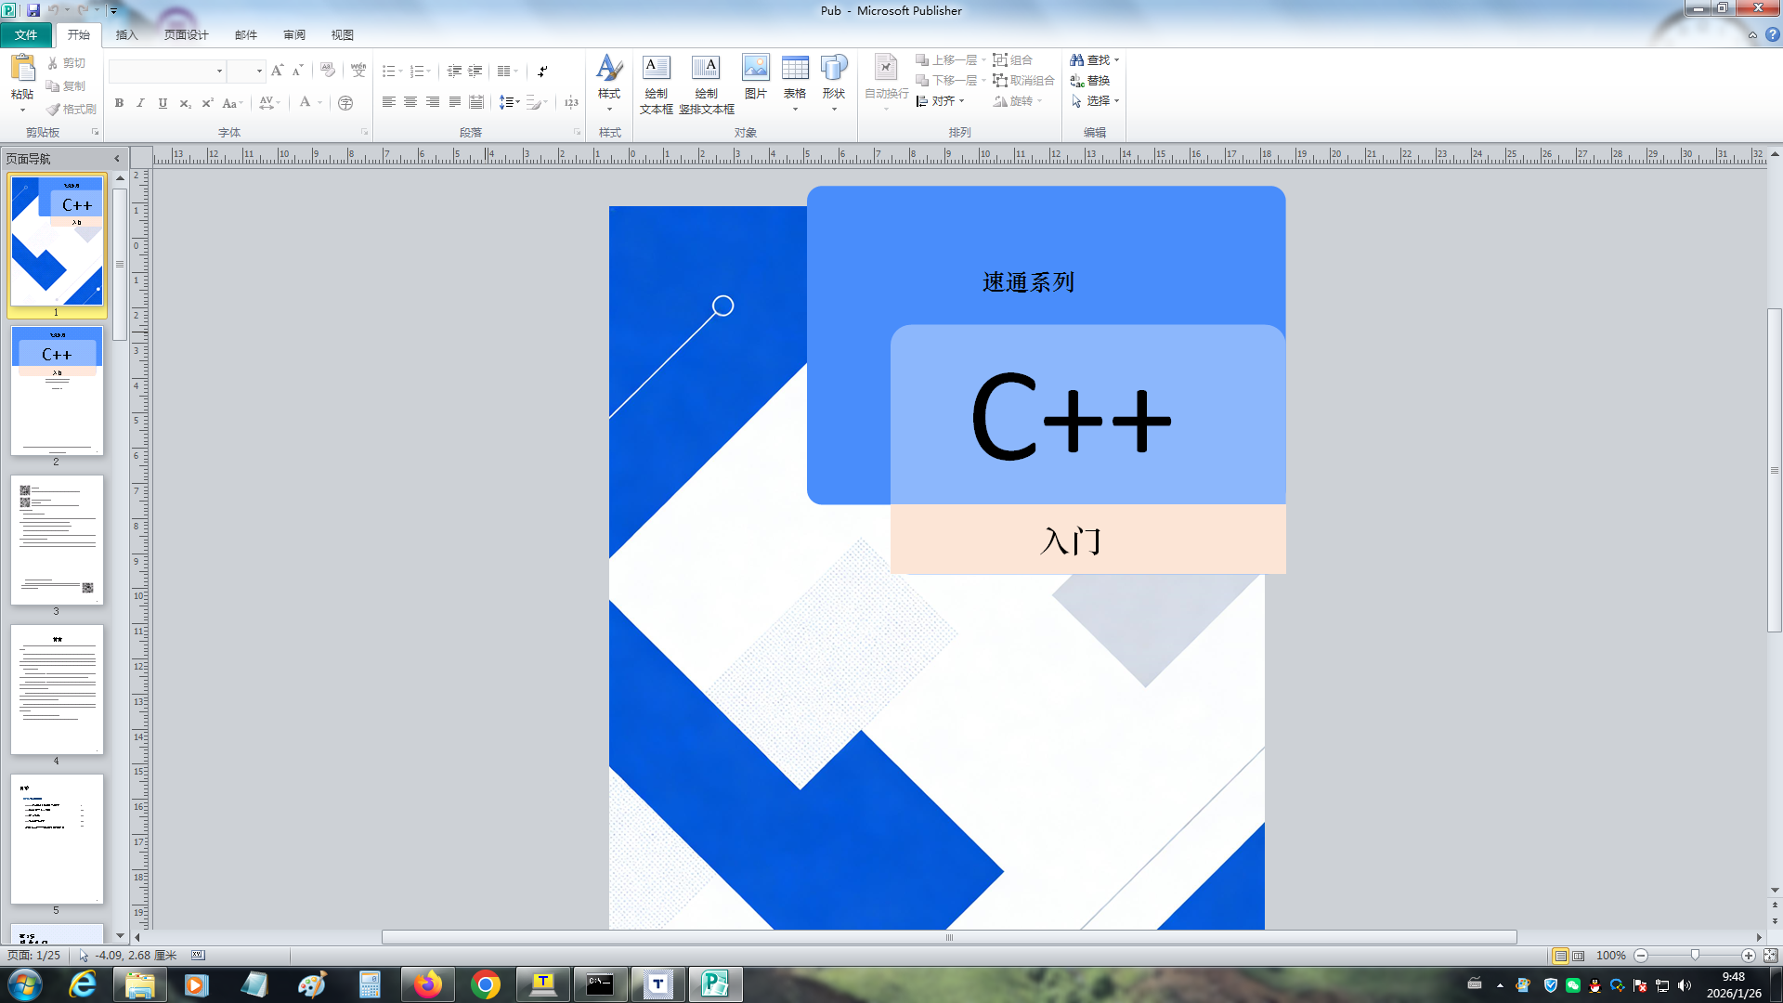Toggle single page view in status bar
The image size is (1783, 1003).
pyautogui.click(x=1560, y=956)
